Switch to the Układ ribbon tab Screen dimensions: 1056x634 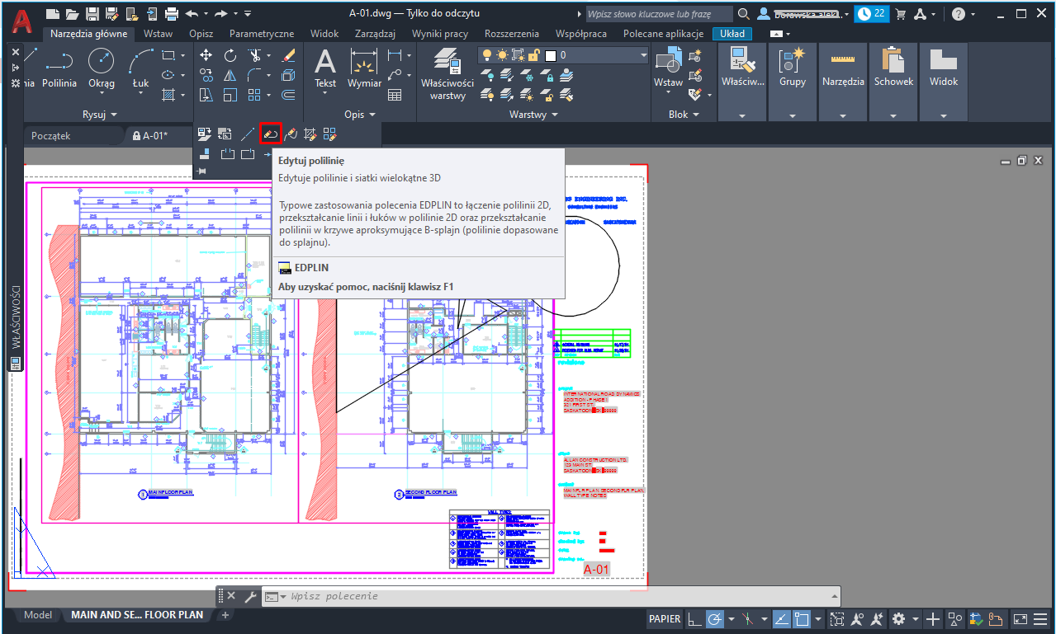(x=732, y=34)
